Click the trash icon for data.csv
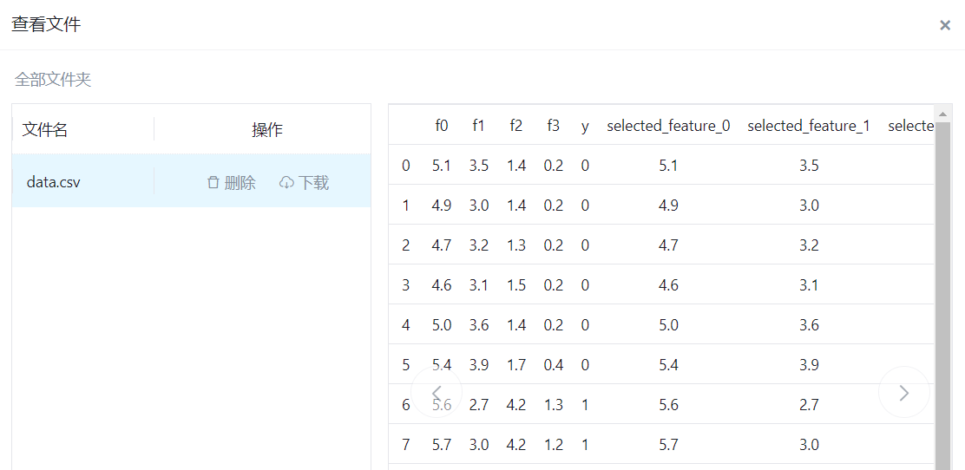Viewport: 965px width, 470px height. coord(213,183)
